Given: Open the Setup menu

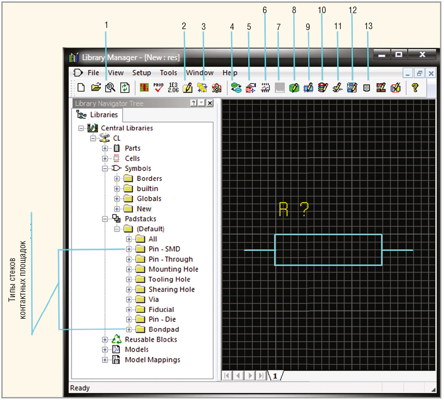Looking at the screenshot, I should [x=142, y=73].
